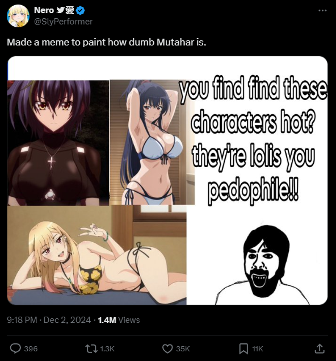Screen dimensions: 336x361
Task: Click the meme caption text in the image
Action: pyautogui.click(x=253, y=140)
